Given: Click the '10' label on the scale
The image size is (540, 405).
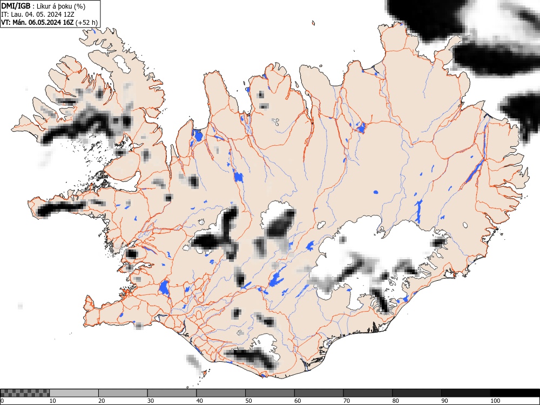Looking at the screenshot, I should [x=53, y=401].
